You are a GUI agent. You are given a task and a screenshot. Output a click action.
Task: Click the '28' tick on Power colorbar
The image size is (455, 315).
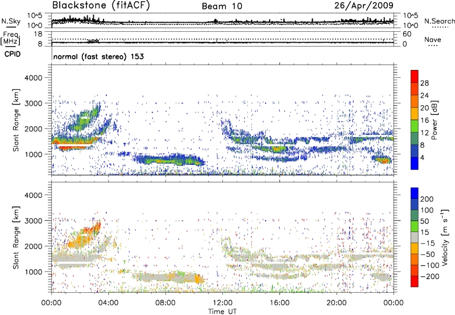click(x=424, y=83)
